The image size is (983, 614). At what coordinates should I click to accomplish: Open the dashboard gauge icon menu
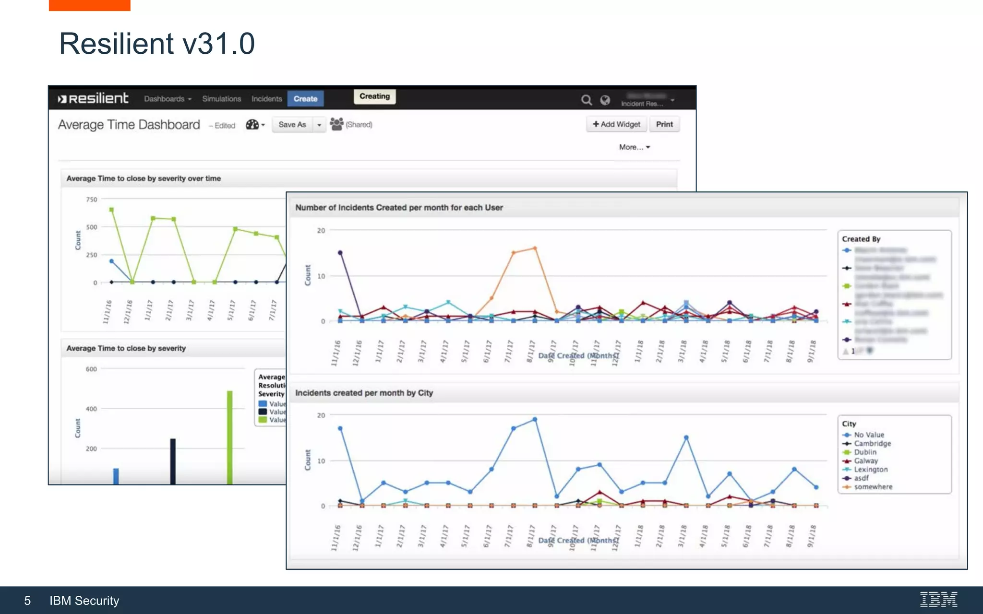(x=255, y=125)
